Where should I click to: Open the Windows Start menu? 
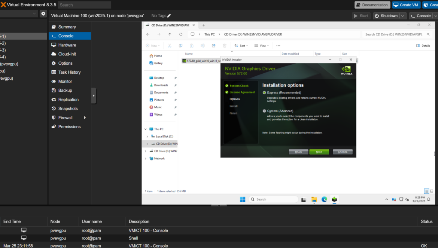coord(243,199)
